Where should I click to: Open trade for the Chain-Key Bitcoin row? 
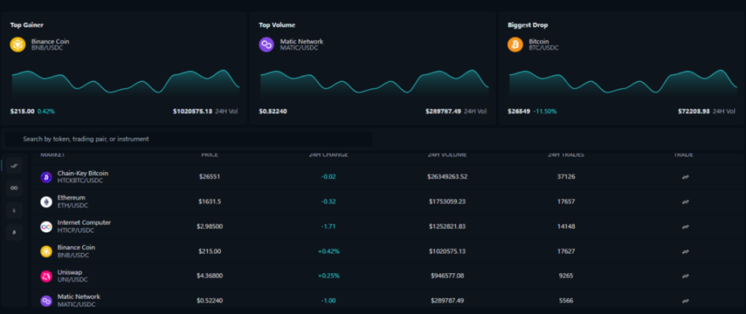pos(685,177)
